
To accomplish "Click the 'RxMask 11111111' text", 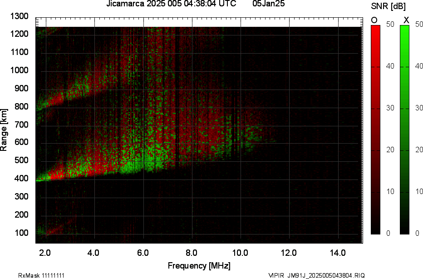I will pos(41,275).
